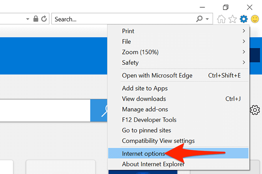Click the smiley feedback icon
Viewport: 262px width, 174px height.
[255, 19]
